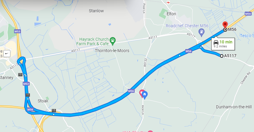Select the railway station icon near Elton
The width and height of the screenshot is (254, 132).
click(168, 2)
